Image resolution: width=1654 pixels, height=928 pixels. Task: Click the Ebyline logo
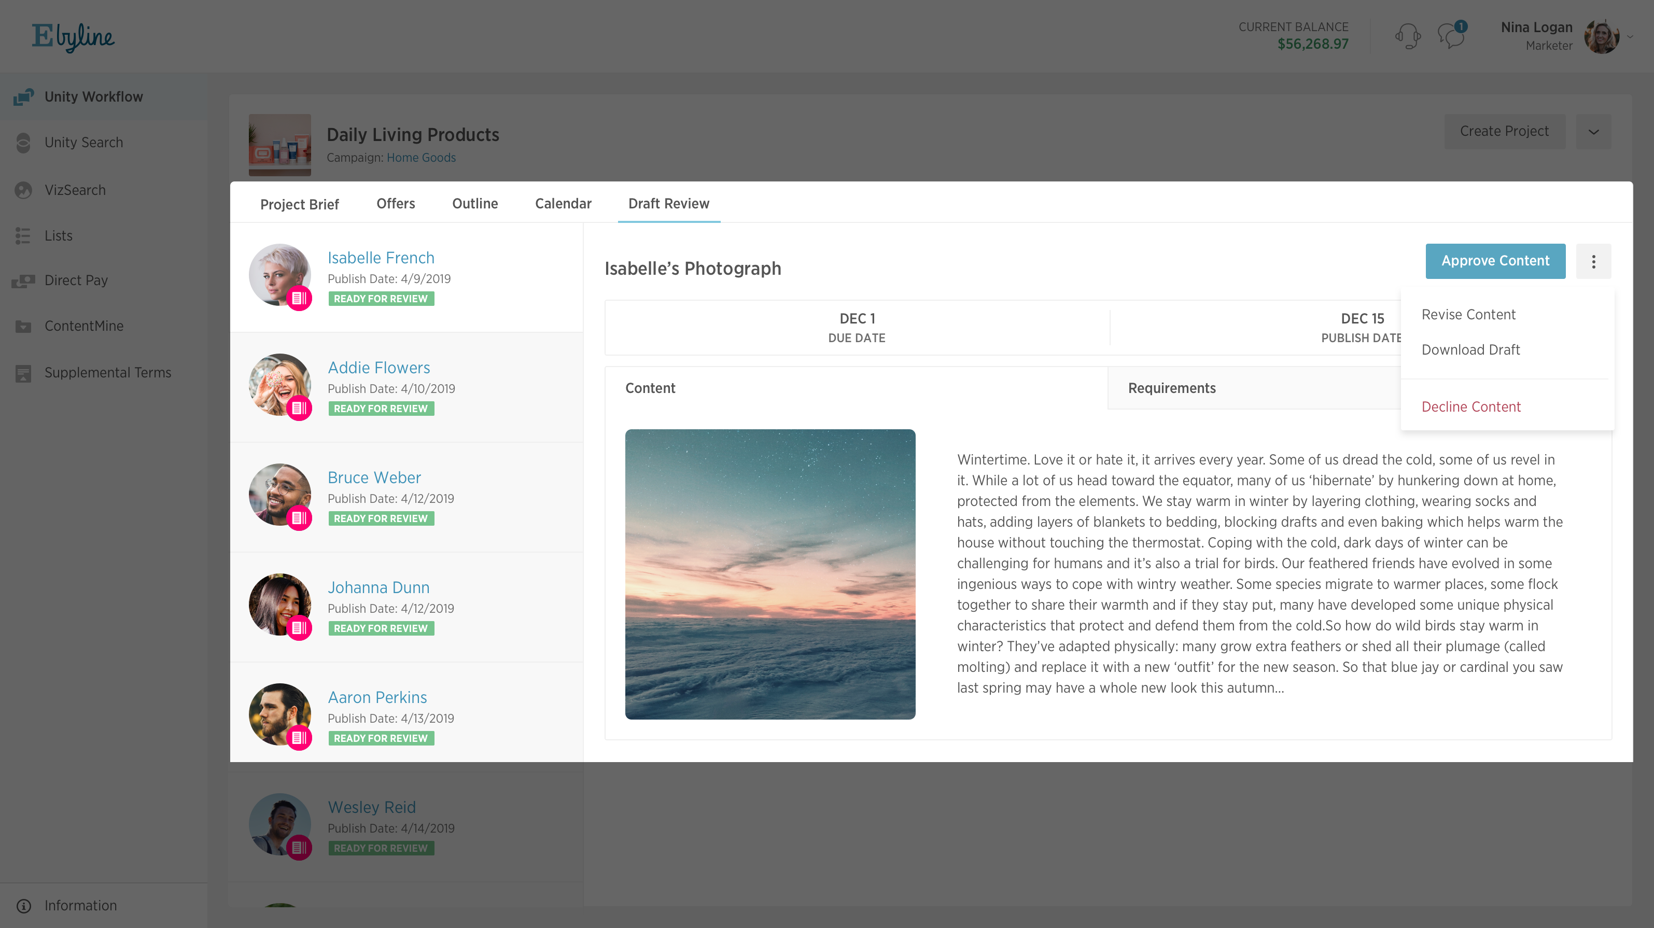(x=73, y=37)
